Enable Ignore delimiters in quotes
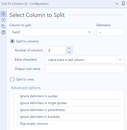The height and width of the screenshot is (130, 127). [x=15, y=96]
